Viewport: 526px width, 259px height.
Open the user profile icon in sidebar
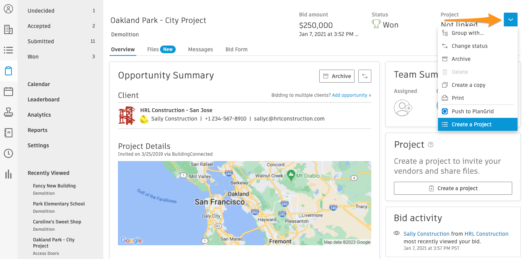[x=8, y=9]
